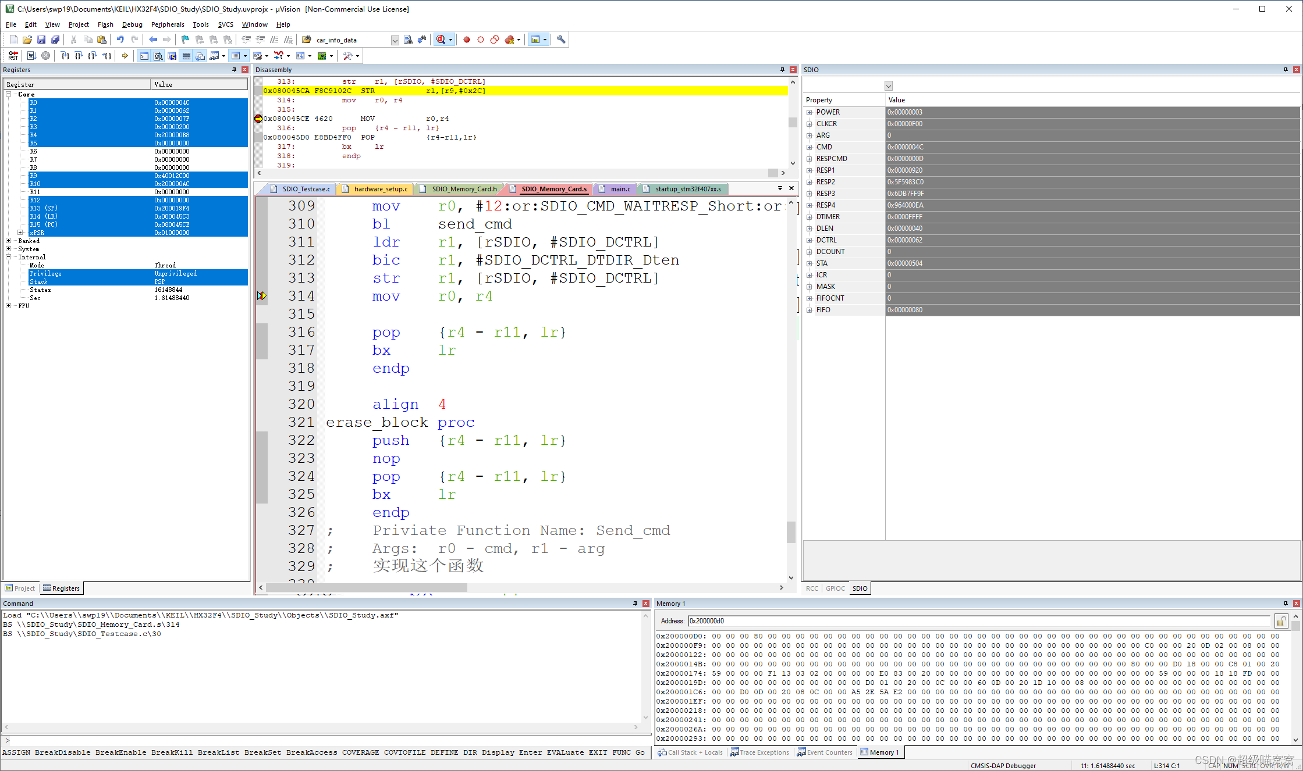This screenshot has width=1303, height=771.
Task: Insert a bookmark with the flag icon
Action: tap(185, 40)
